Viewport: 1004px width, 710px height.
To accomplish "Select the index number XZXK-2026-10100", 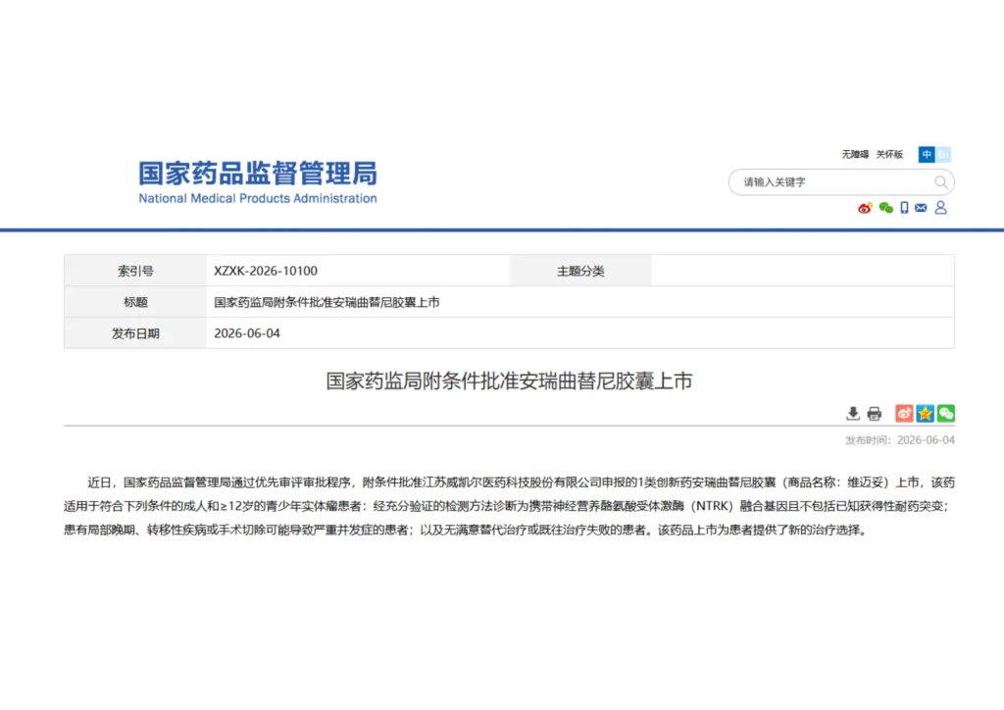I will pyautogui.click(x=266, y=271).
